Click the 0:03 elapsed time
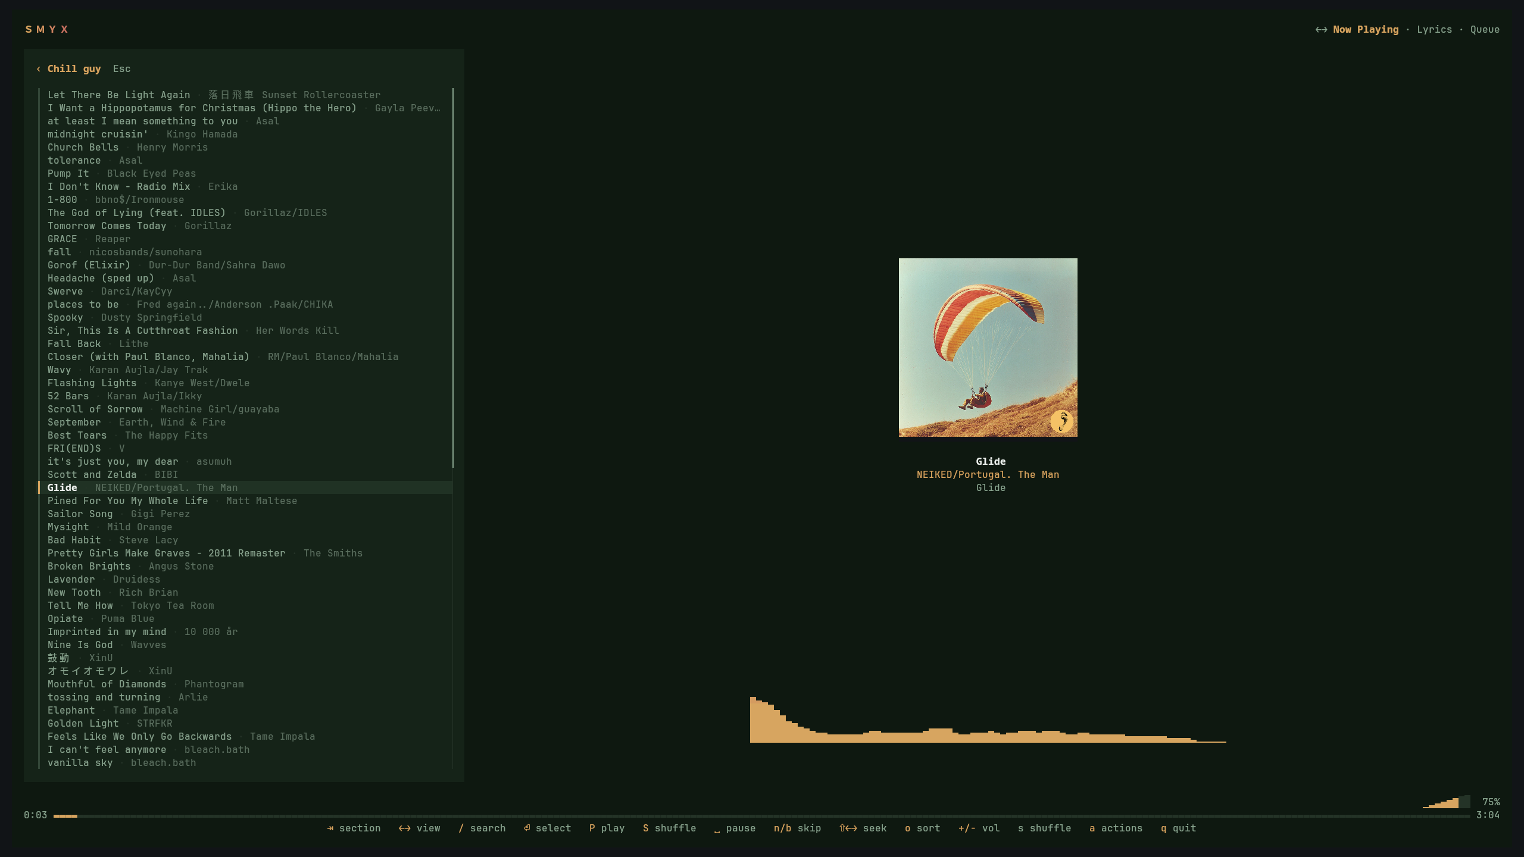The height and width of the screenshot is (857, 1524). (x=35, y=815)
